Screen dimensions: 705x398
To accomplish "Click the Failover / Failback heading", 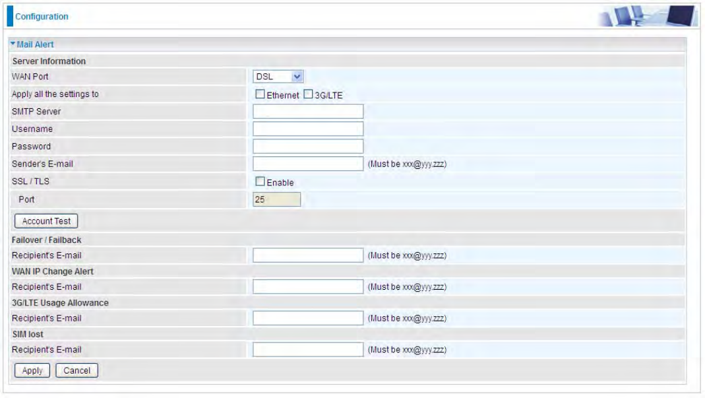I will tap(47, 240).
